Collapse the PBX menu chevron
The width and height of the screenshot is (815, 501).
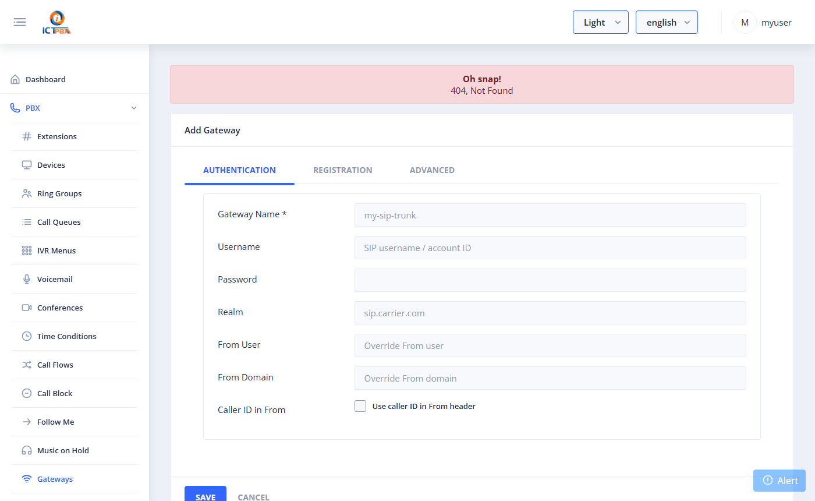(x=134, y=108)
